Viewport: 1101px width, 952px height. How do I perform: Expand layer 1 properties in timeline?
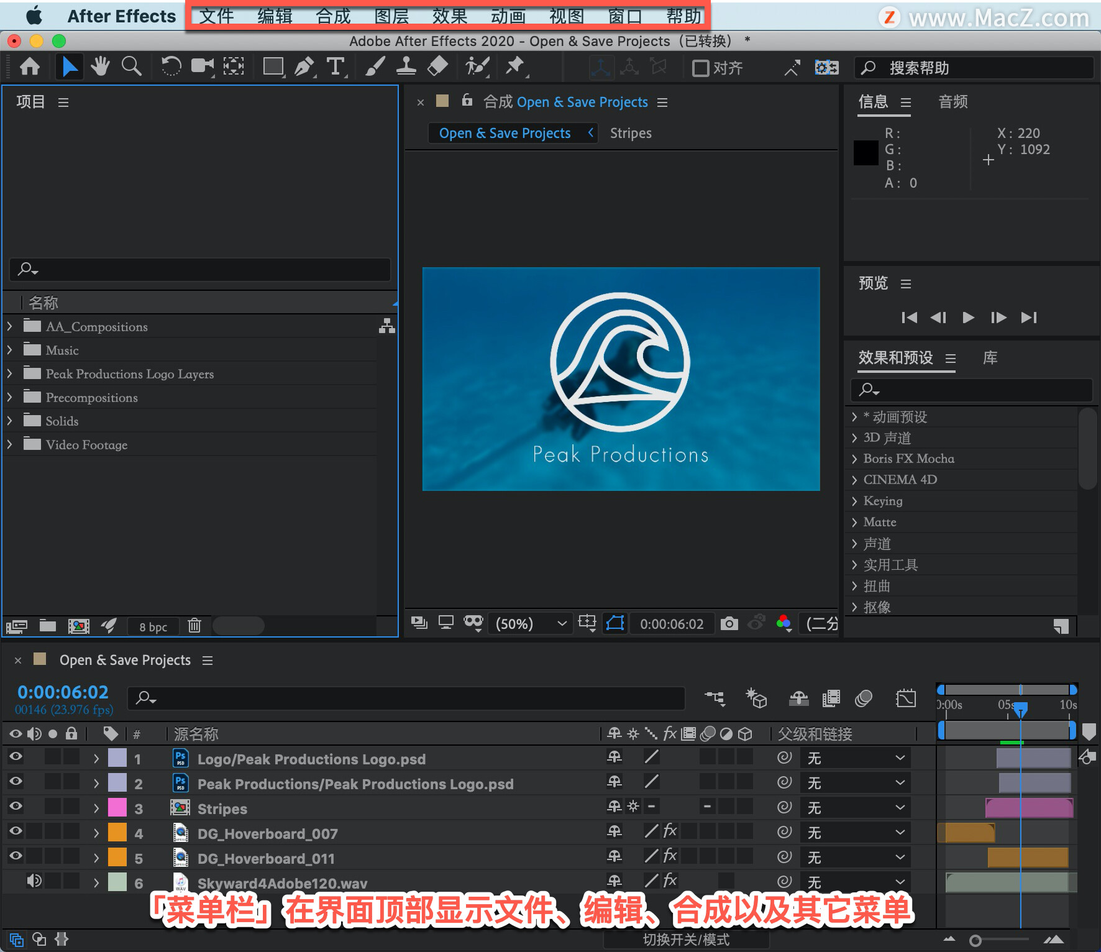[96, 759]
